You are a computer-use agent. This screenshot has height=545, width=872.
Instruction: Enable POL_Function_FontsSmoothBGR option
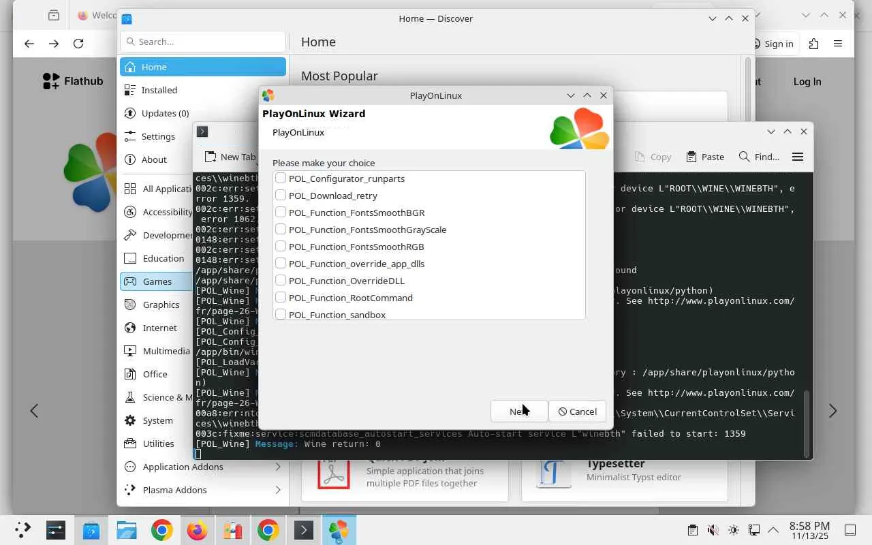coord(281,213)
